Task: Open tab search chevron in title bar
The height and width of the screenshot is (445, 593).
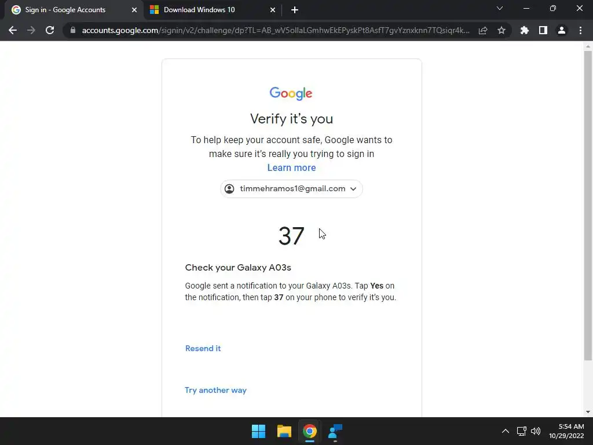Action: coord(500,8)
